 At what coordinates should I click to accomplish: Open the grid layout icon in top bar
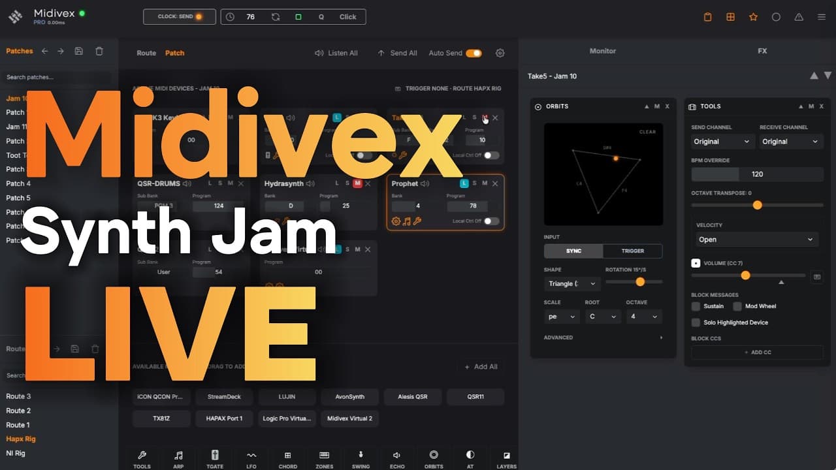coord(730,17)
